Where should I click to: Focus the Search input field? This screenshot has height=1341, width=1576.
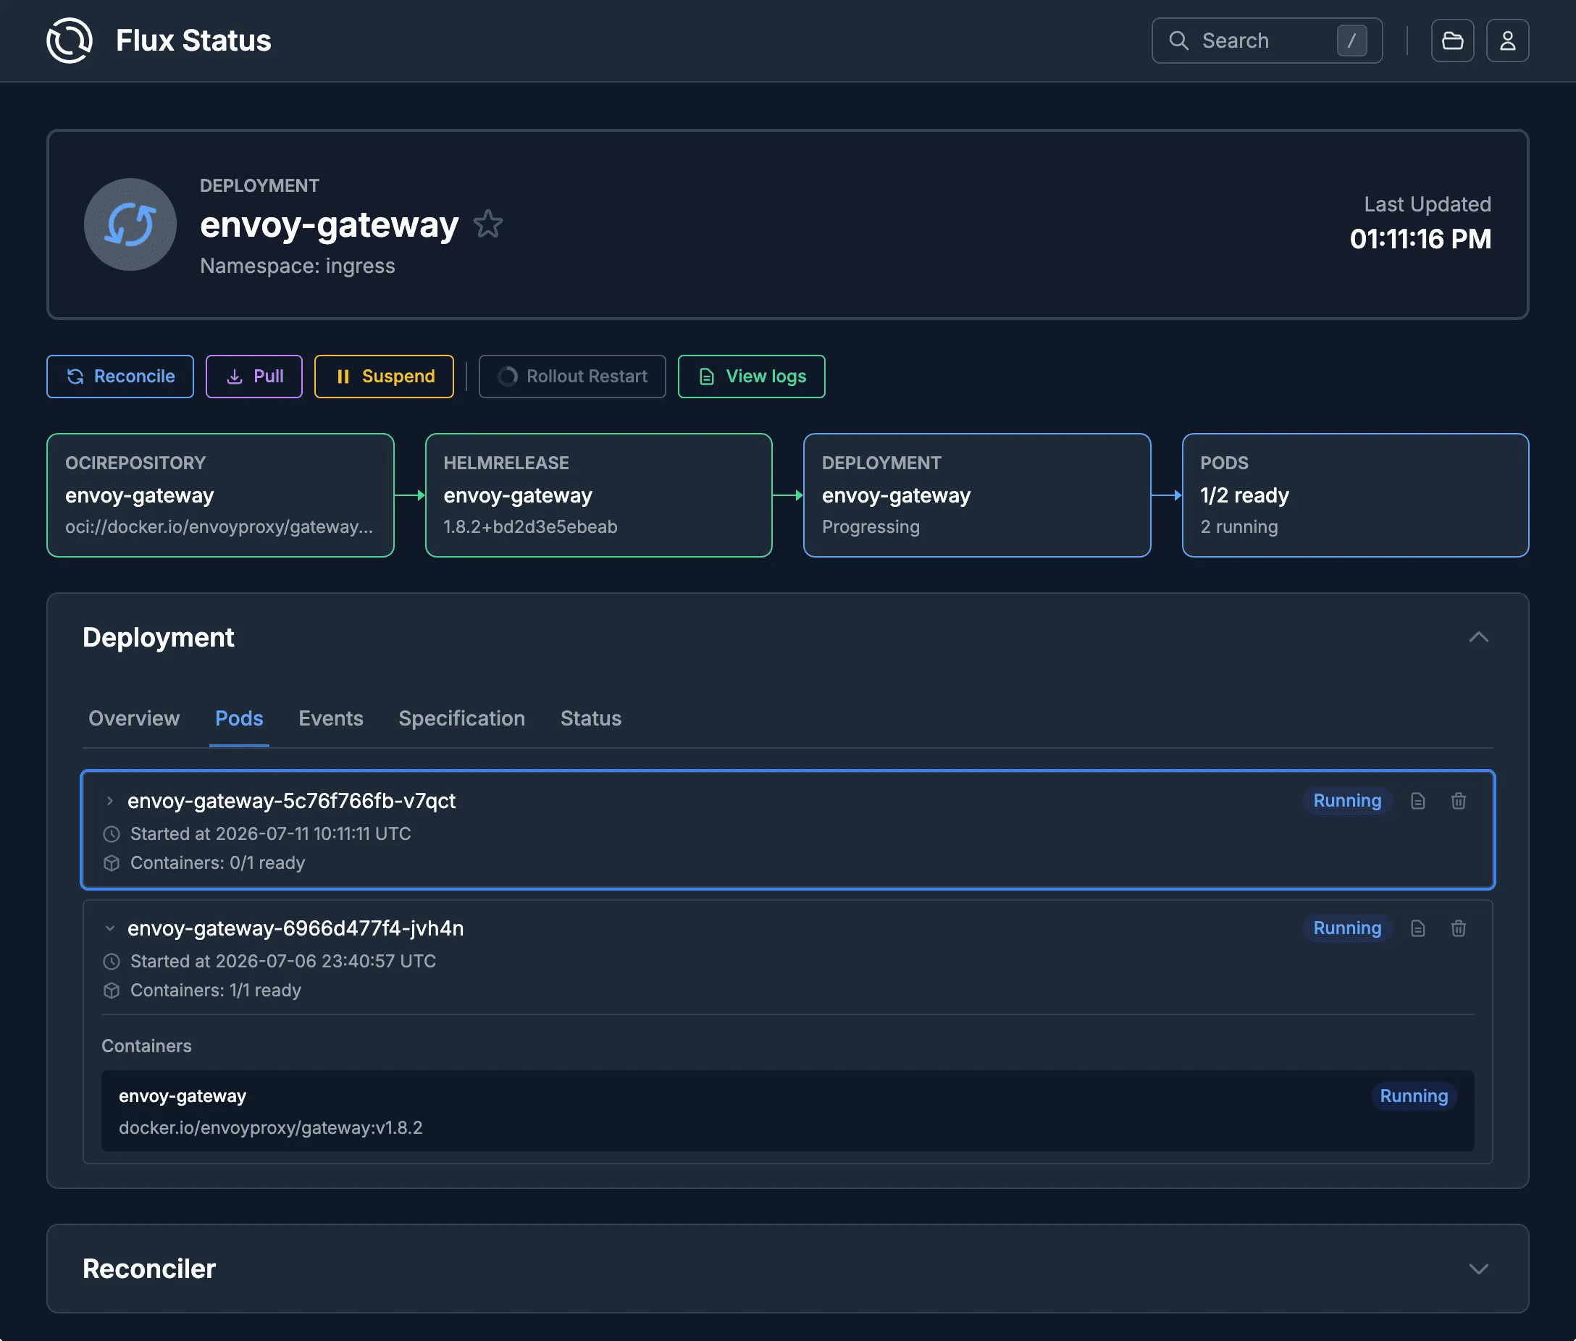[1267, 41]
